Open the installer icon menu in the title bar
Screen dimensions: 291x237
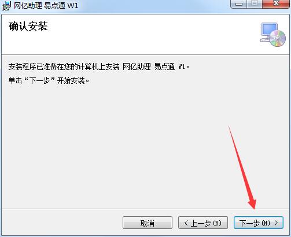click(x=6, y=5)
